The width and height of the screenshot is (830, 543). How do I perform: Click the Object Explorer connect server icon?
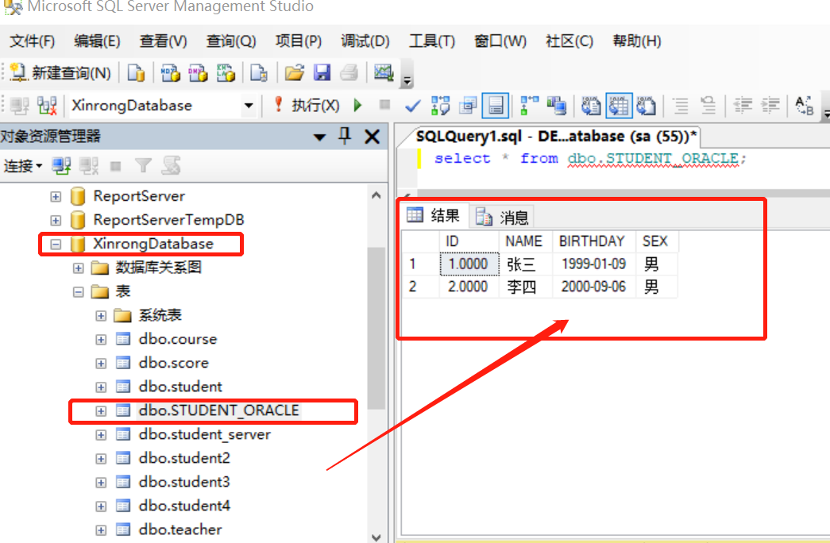point(61,166)
